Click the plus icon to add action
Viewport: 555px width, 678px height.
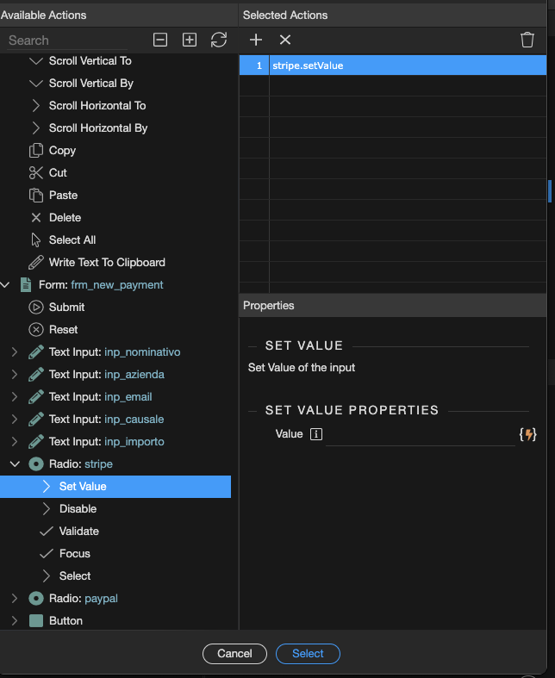click(x=256, y=40)
